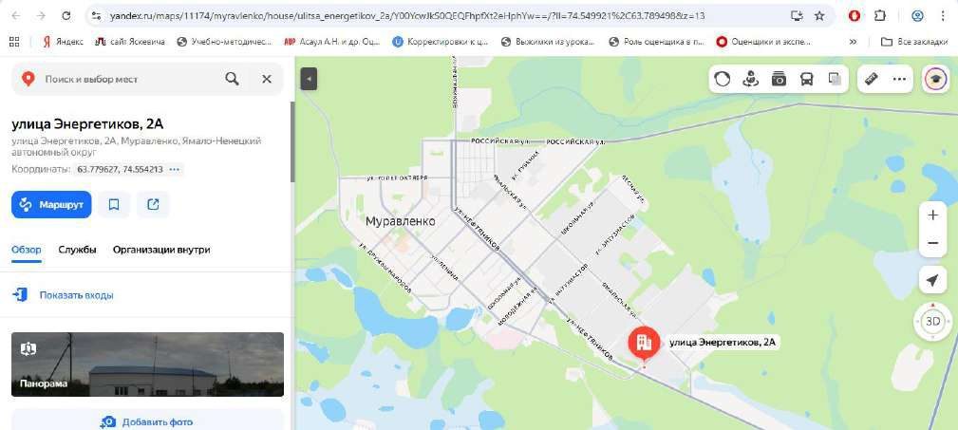Show photos layer icon on map
Screen dimensions: 958x430
pyautogui.click(x=779, y=79)
